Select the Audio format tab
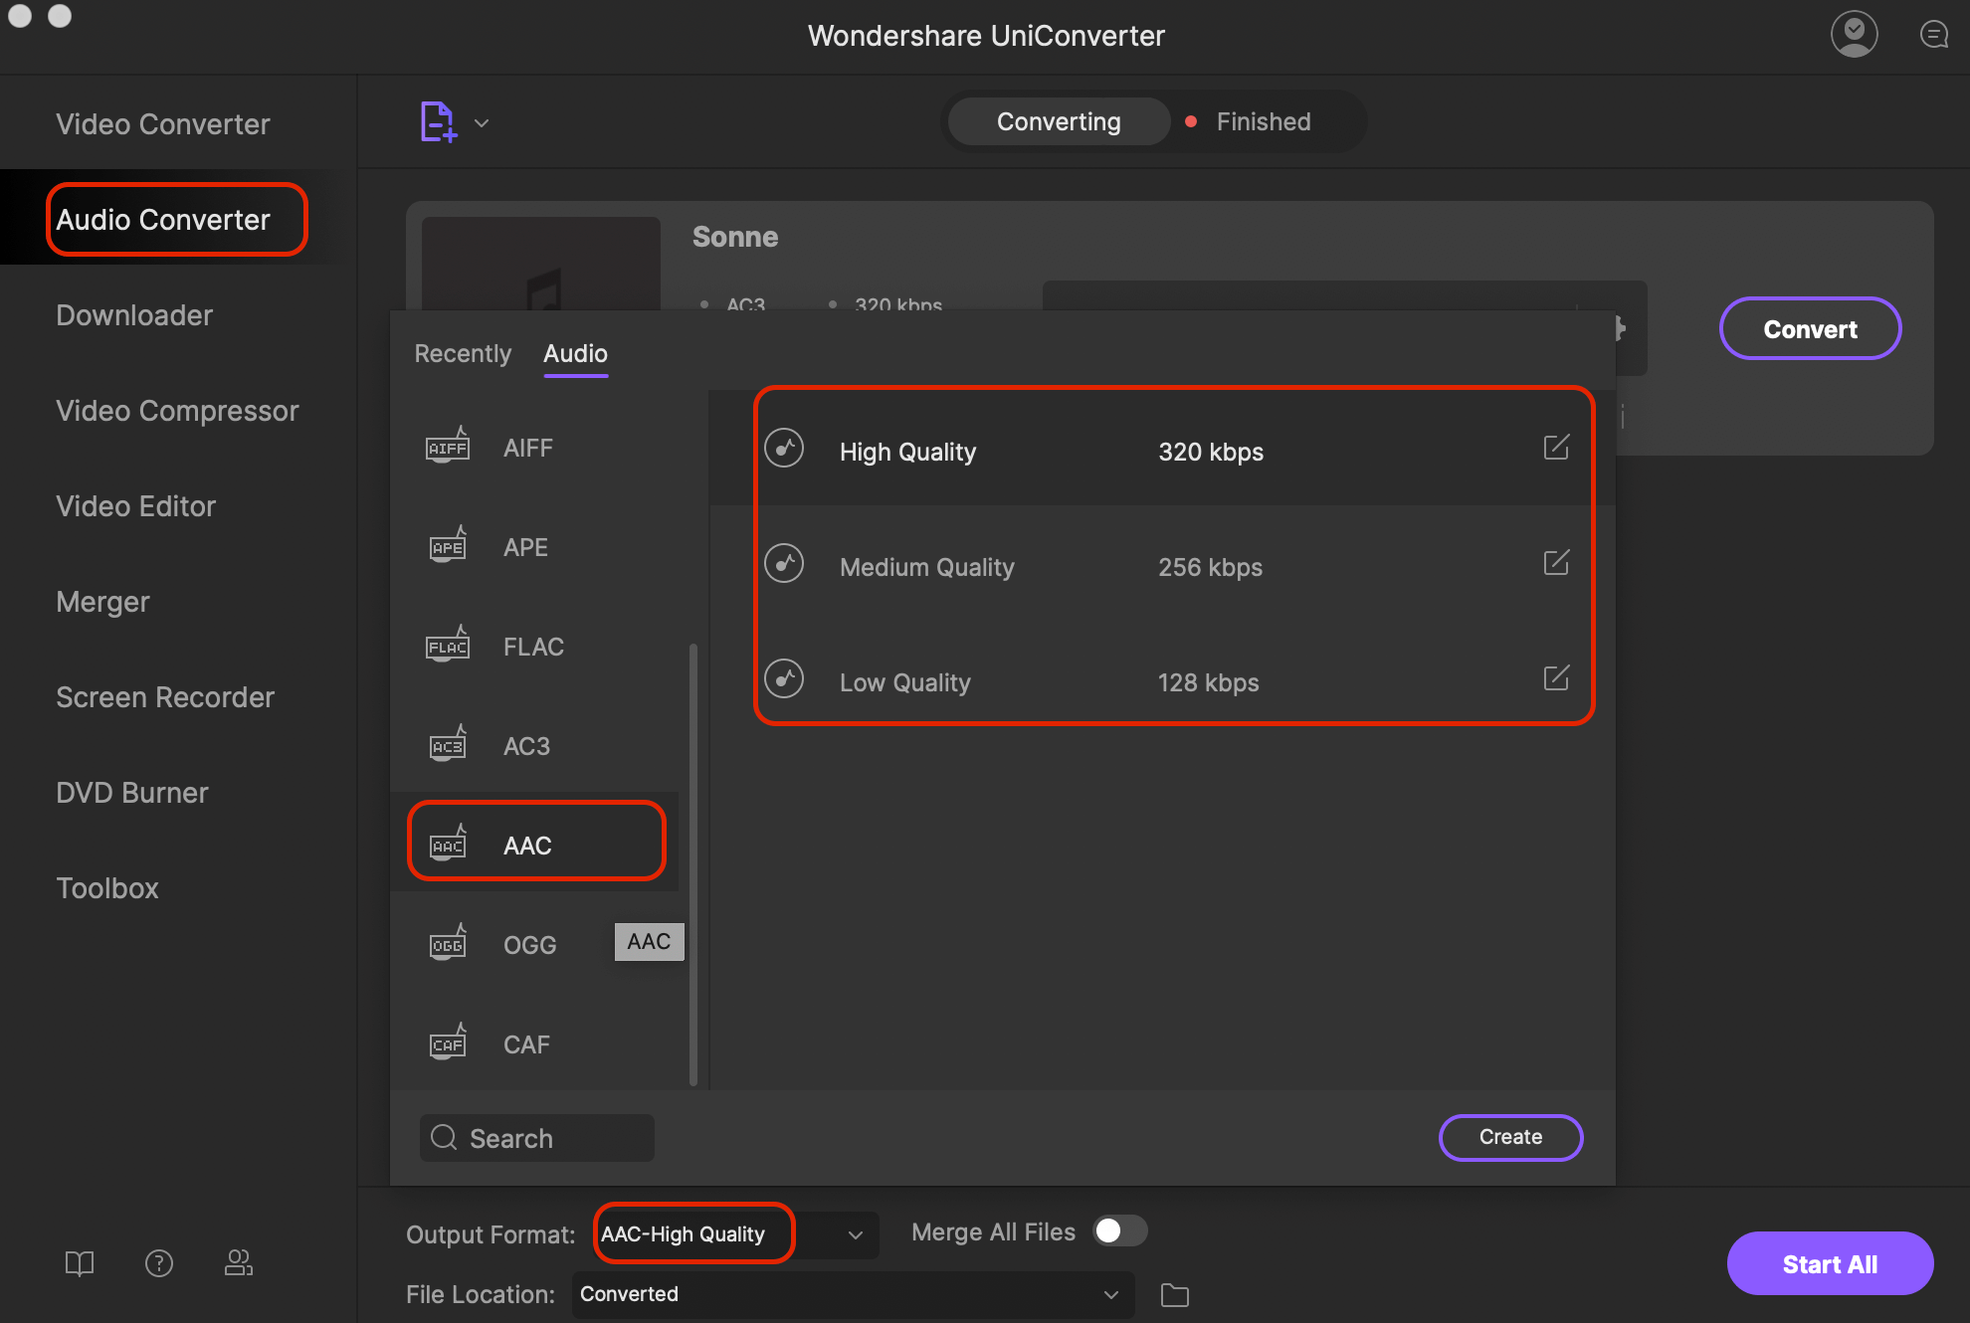The height and width of the screenshot is (1323, 1970). click(x=575, y=353)
